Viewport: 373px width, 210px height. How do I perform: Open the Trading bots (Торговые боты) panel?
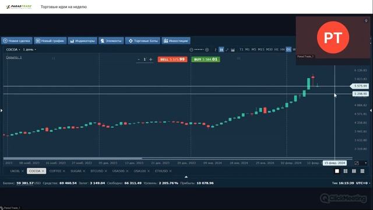pyautogui.click(x=143, y=41)
